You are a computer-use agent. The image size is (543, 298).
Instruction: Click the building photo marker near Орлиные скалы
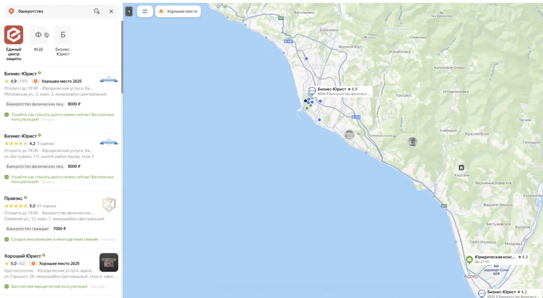click(x=349, y=135)
